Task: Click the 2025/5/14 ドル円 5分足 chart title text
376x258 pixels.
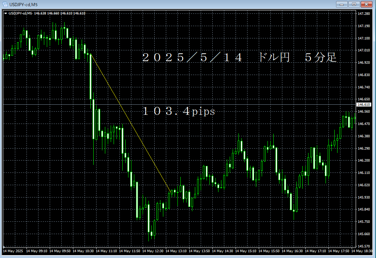Action: click(240, 57)
